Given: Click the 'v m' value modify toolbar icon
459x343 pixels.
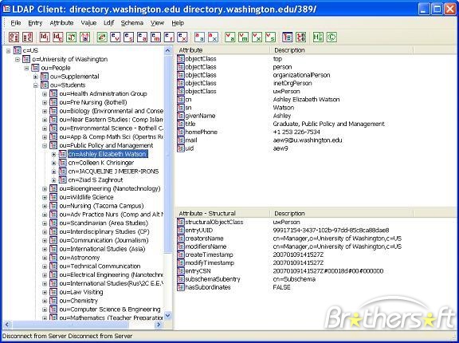Looking at the screenshot, I should point(243,37).
